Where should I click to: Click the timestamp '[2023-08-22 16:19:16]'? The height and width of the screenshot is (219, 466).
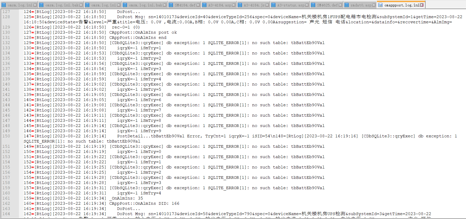(x=331, y=136)
